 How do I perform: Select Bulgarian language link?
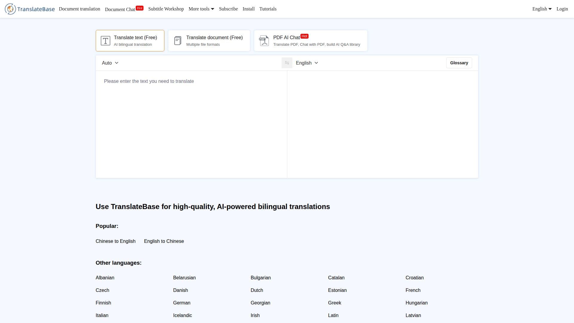(x=261, y=278)
